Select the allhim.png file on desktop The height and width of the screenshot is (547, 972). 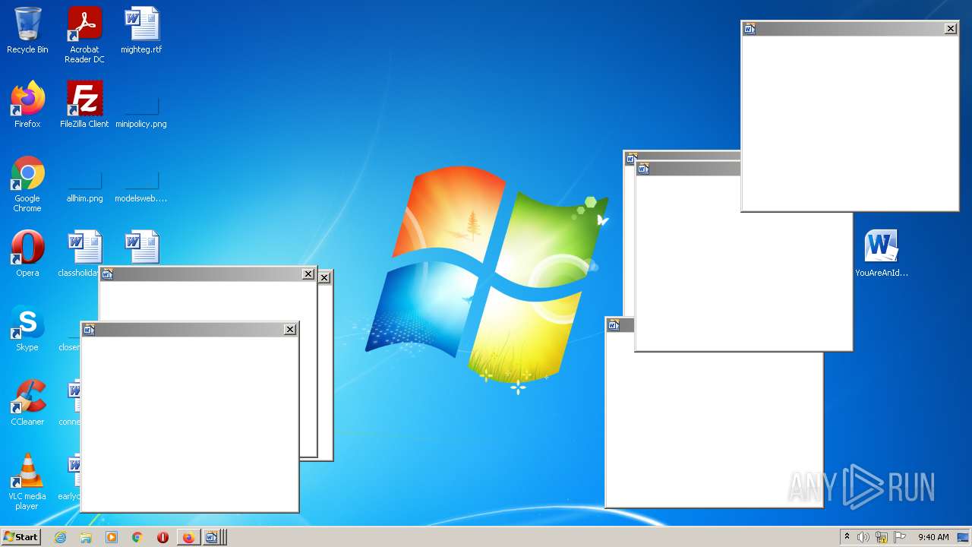coord(84,185)
